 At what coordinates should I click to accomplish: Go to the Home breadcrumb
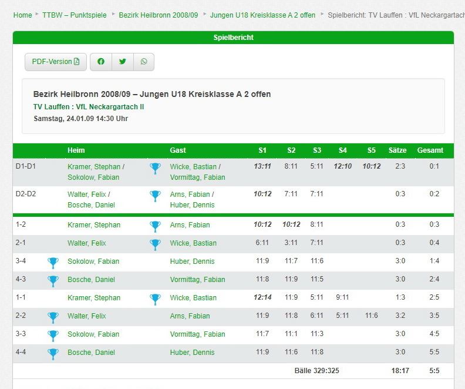click(22, 15)
